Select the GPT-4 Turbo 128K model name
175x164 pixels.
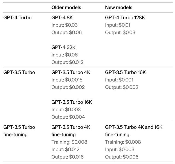pyautogui.click(x=125, y=18)
